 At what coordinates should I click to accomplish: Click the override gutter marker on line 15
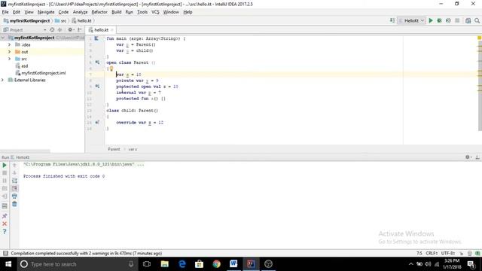[97, 122]
